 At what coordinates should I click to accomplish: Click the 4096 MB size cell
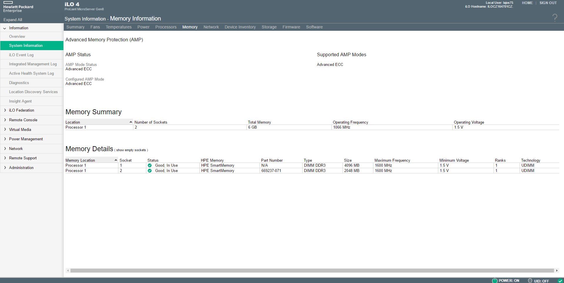pyautogui.click(x=352, y=166)
